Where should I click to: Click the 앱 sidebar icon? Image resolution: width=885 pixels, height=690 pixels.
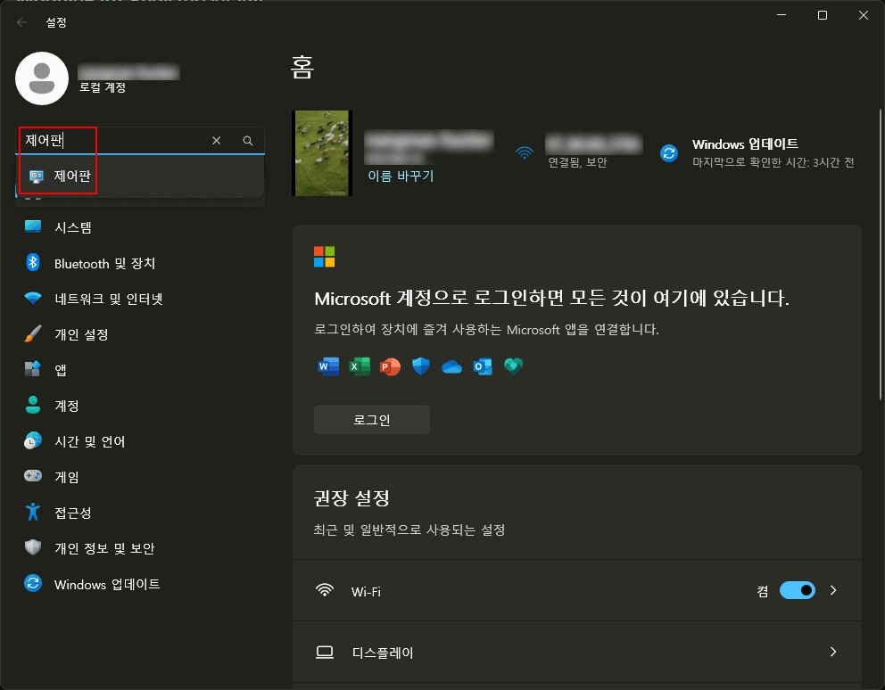point(33,369)
